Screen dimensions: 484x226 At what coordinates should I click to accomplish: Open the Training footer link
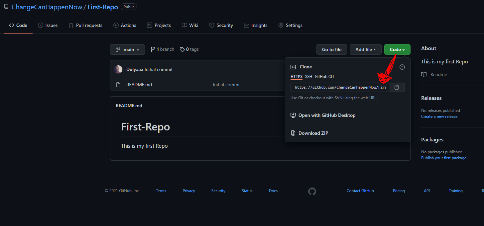coord(455,191)
